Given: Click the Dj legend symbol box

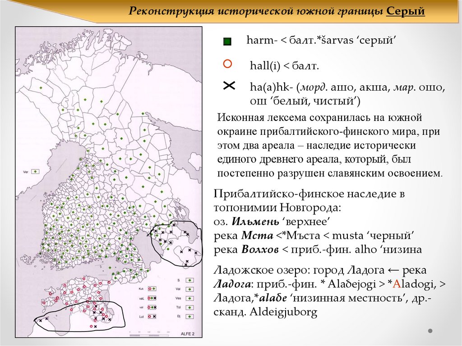Looking at the screenshot, I should [189, 317].
